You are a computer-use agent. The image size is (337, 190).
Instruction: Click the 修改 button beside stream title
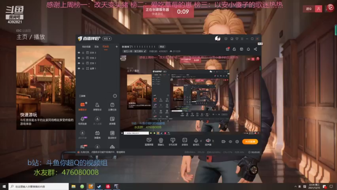coord(162,47)
